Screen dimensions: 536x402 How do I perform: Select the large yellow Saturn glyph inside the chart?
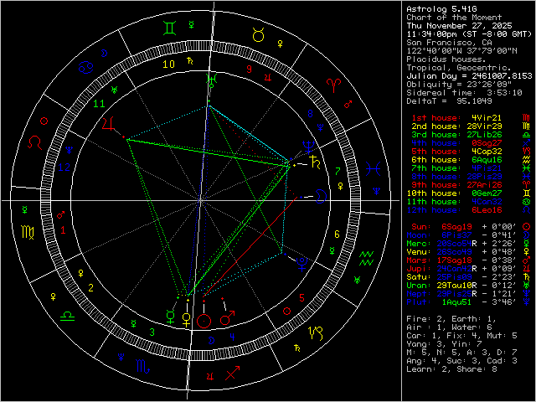tap(315, 162)
